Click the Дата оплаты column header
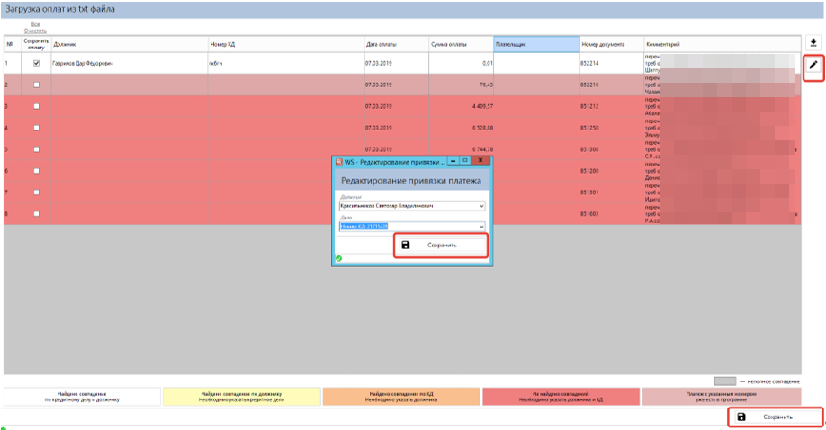This screenshot has height=430, width=826. 396,44
